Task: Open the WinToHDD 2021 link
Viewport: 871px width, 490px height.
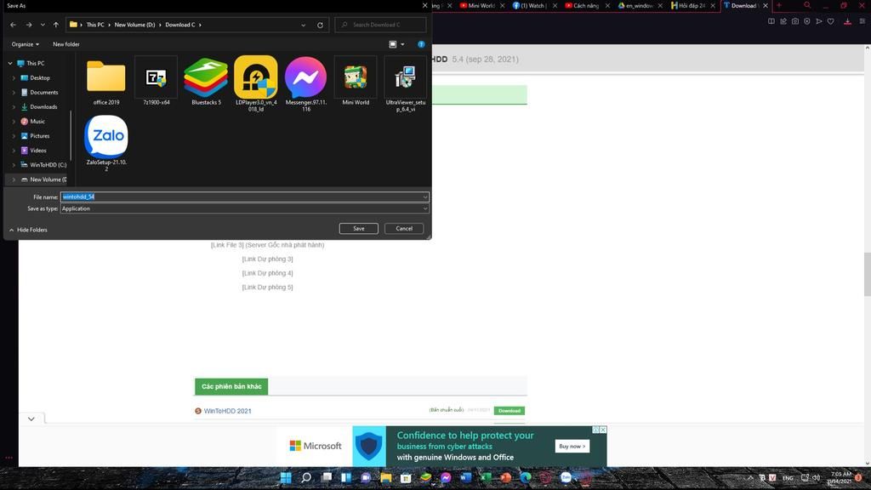Action: point(227,411)
